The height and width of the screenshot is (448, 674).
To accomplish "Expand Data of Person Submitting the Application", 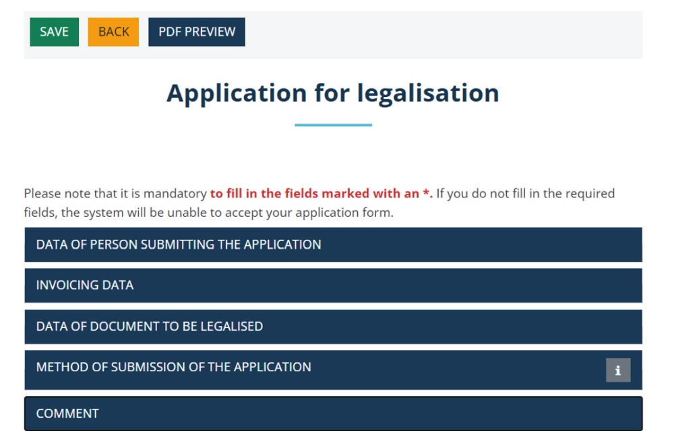I will pyautogui.click(x=333, y=245).
